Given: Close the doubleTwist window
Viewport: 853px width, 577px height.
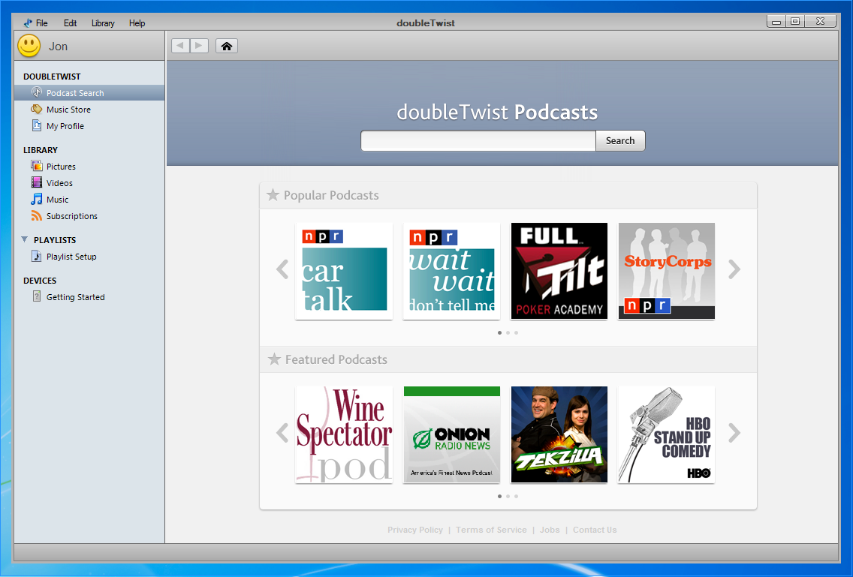Looking at the screenshot, I should click(x=821, y=21).
